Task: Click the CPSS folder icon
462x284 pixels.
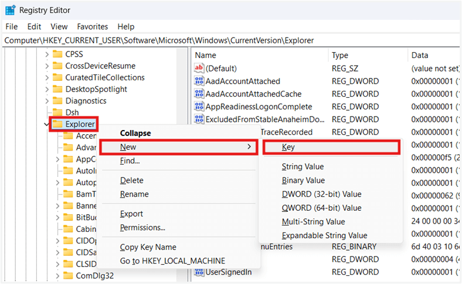Action: (57, 54)
